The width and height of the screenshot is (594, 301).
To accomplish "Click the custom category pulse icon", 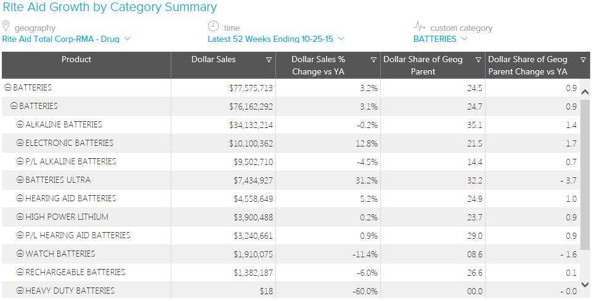I will 420,27.
